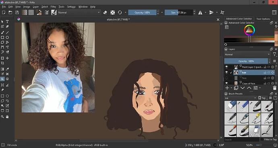Open the brush blending mode dropdown
Screen dimensions: 278x148
tap(79, 12)
